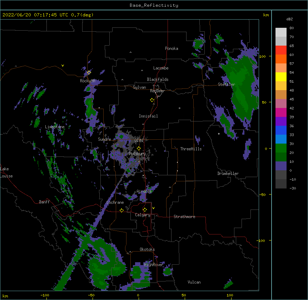Click the 2022/06/20 07:17:45 UTC timestamp
This screenshot has height=300, width=308.
[35, 15]
